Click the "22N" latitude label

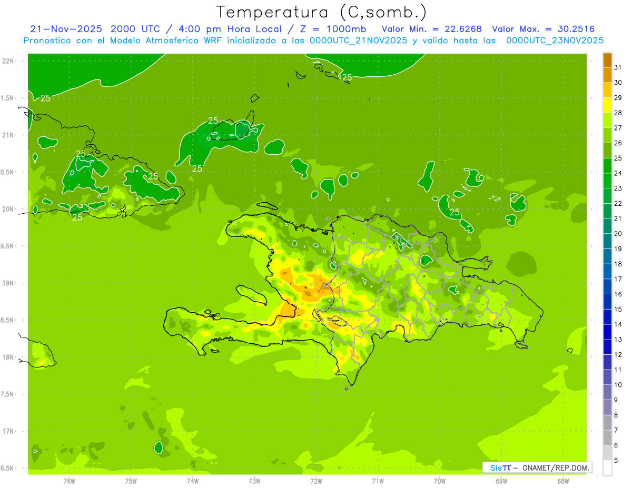(8, 61)
